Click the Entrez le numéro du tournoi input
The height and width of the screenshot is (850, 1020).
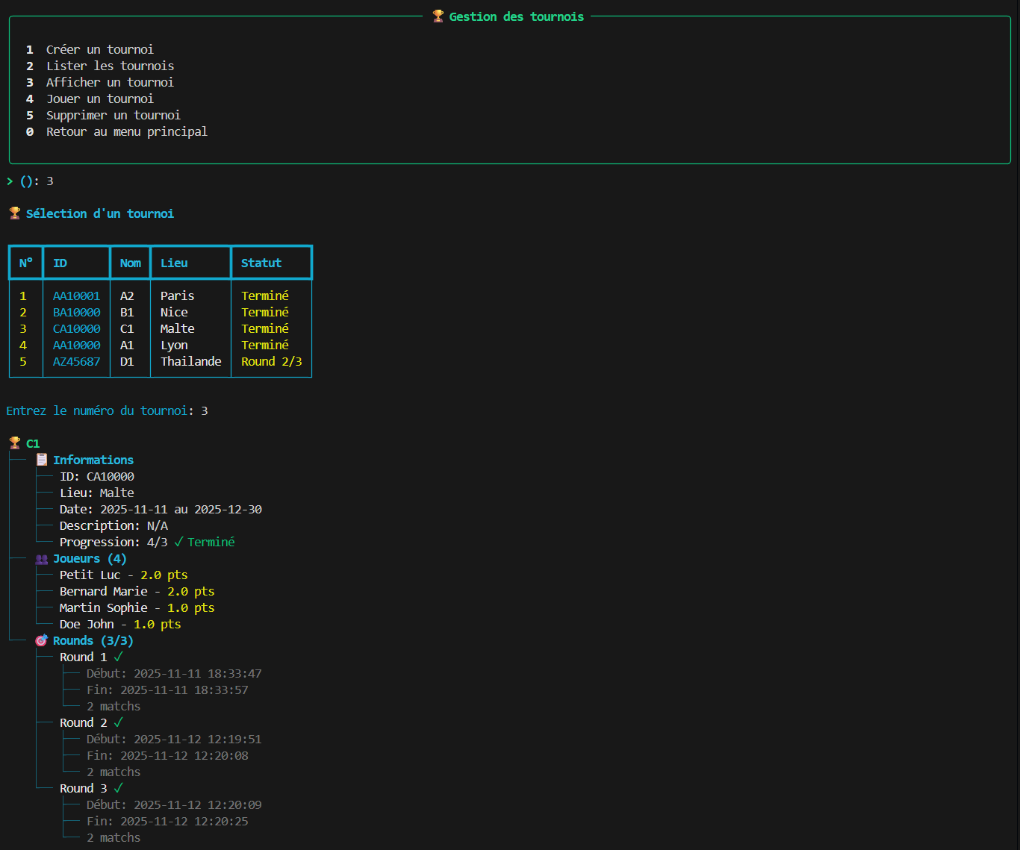204,411
